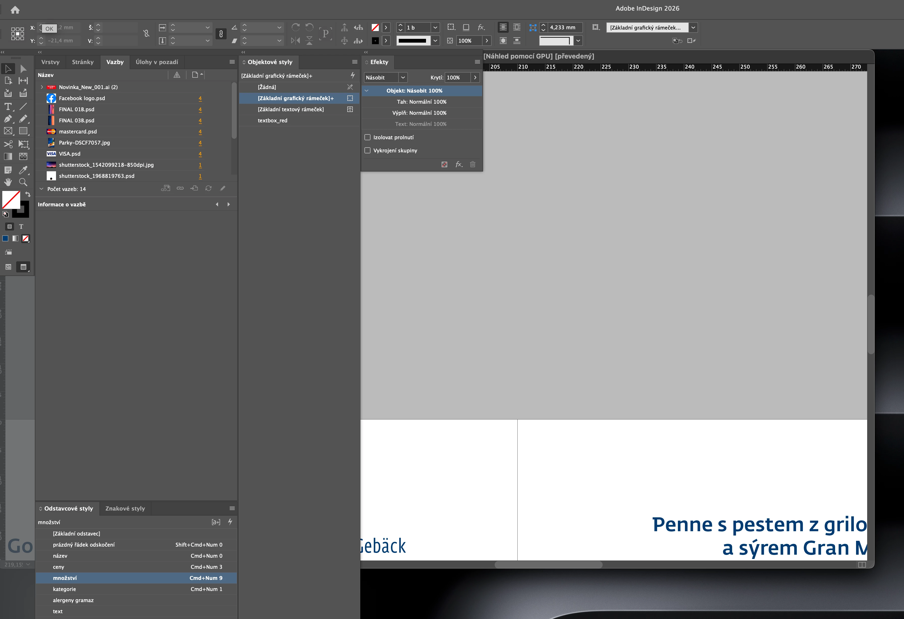The height and width of the screenshot is (619, 904).
Task: Switch to the Stránky tab
Action: click(x=83, y=62)
